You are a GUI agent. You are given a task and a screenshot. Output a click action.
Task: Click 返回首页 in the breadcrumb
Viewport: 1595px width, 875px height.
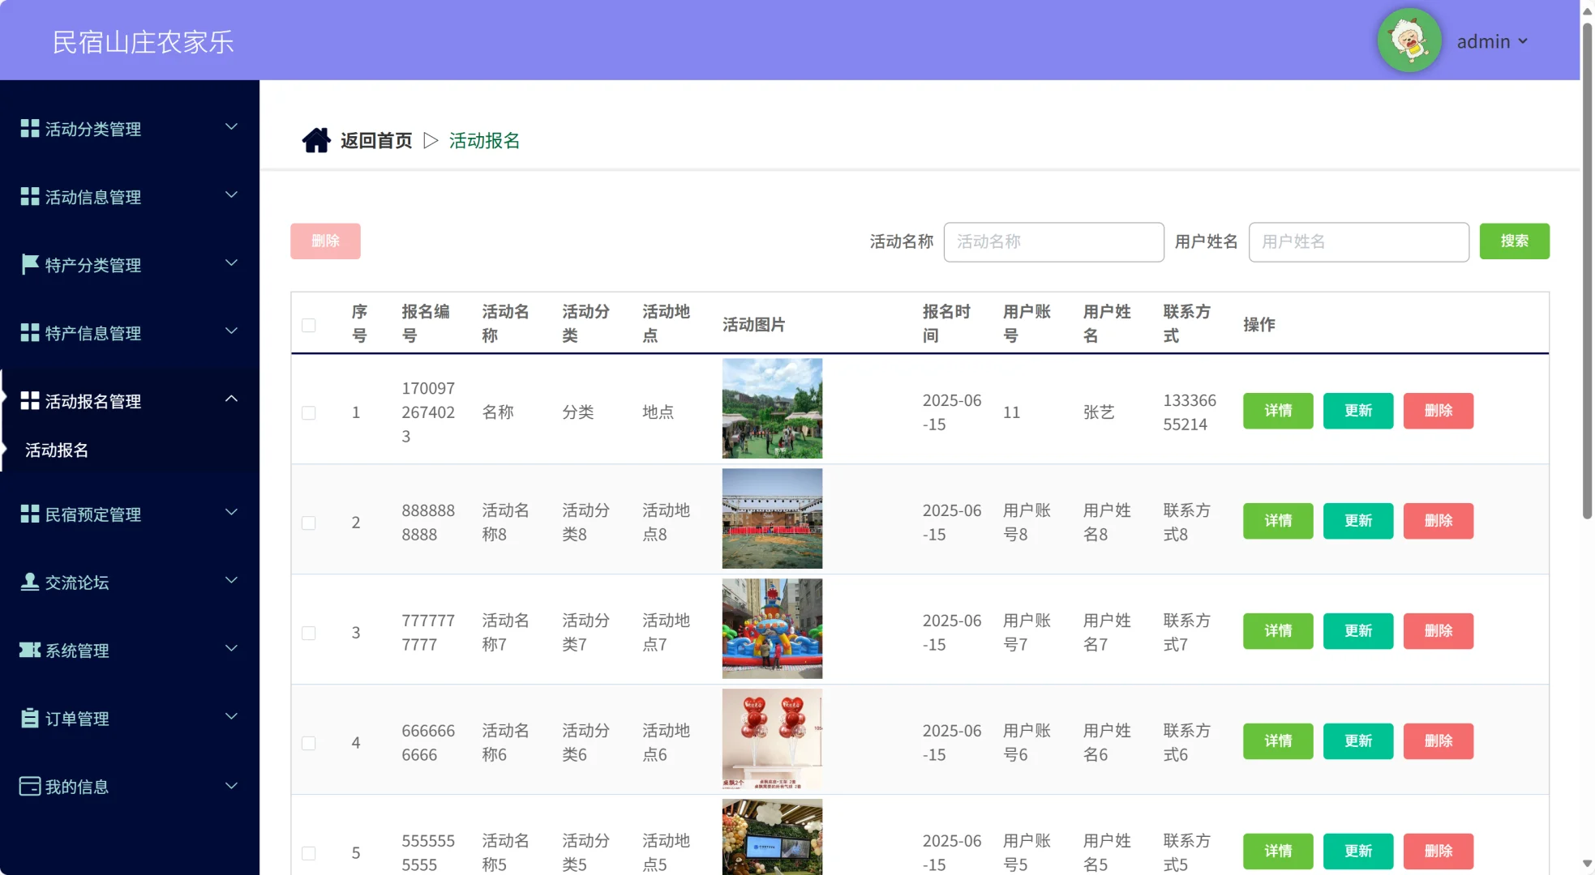pos(375,139)
